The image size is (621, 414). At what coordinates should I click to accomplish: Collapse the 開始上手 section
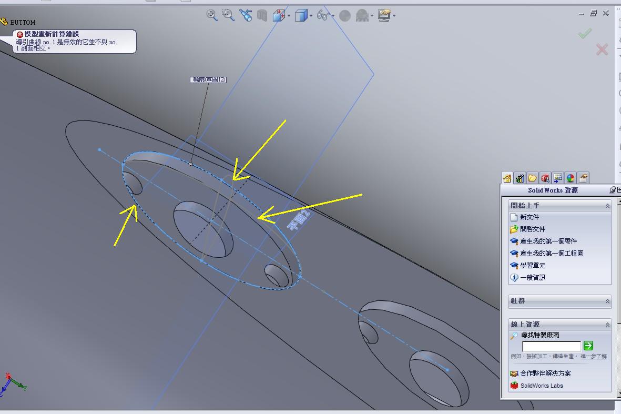click(607, 206)
